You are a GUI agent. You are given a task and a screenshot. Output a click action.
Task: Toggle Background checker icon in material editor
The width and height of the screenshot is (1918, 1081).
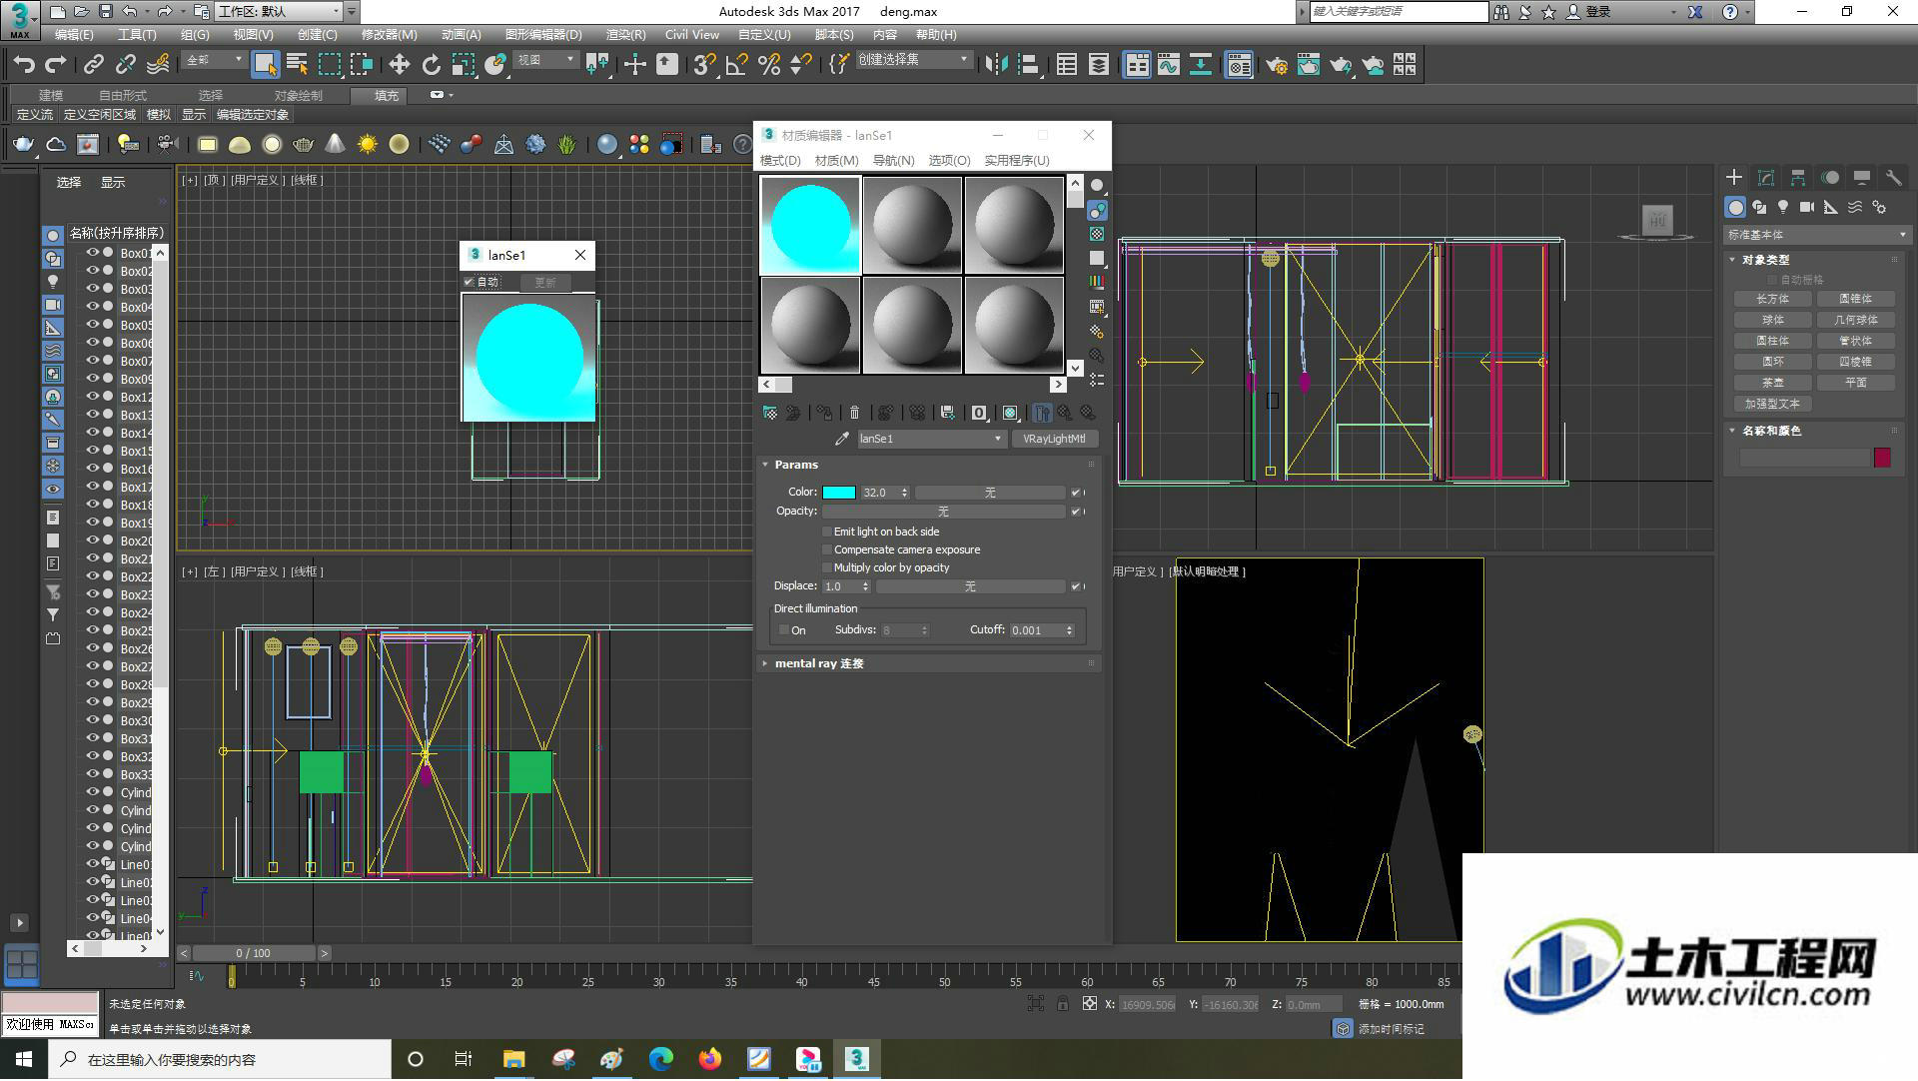pos(1097,234)
